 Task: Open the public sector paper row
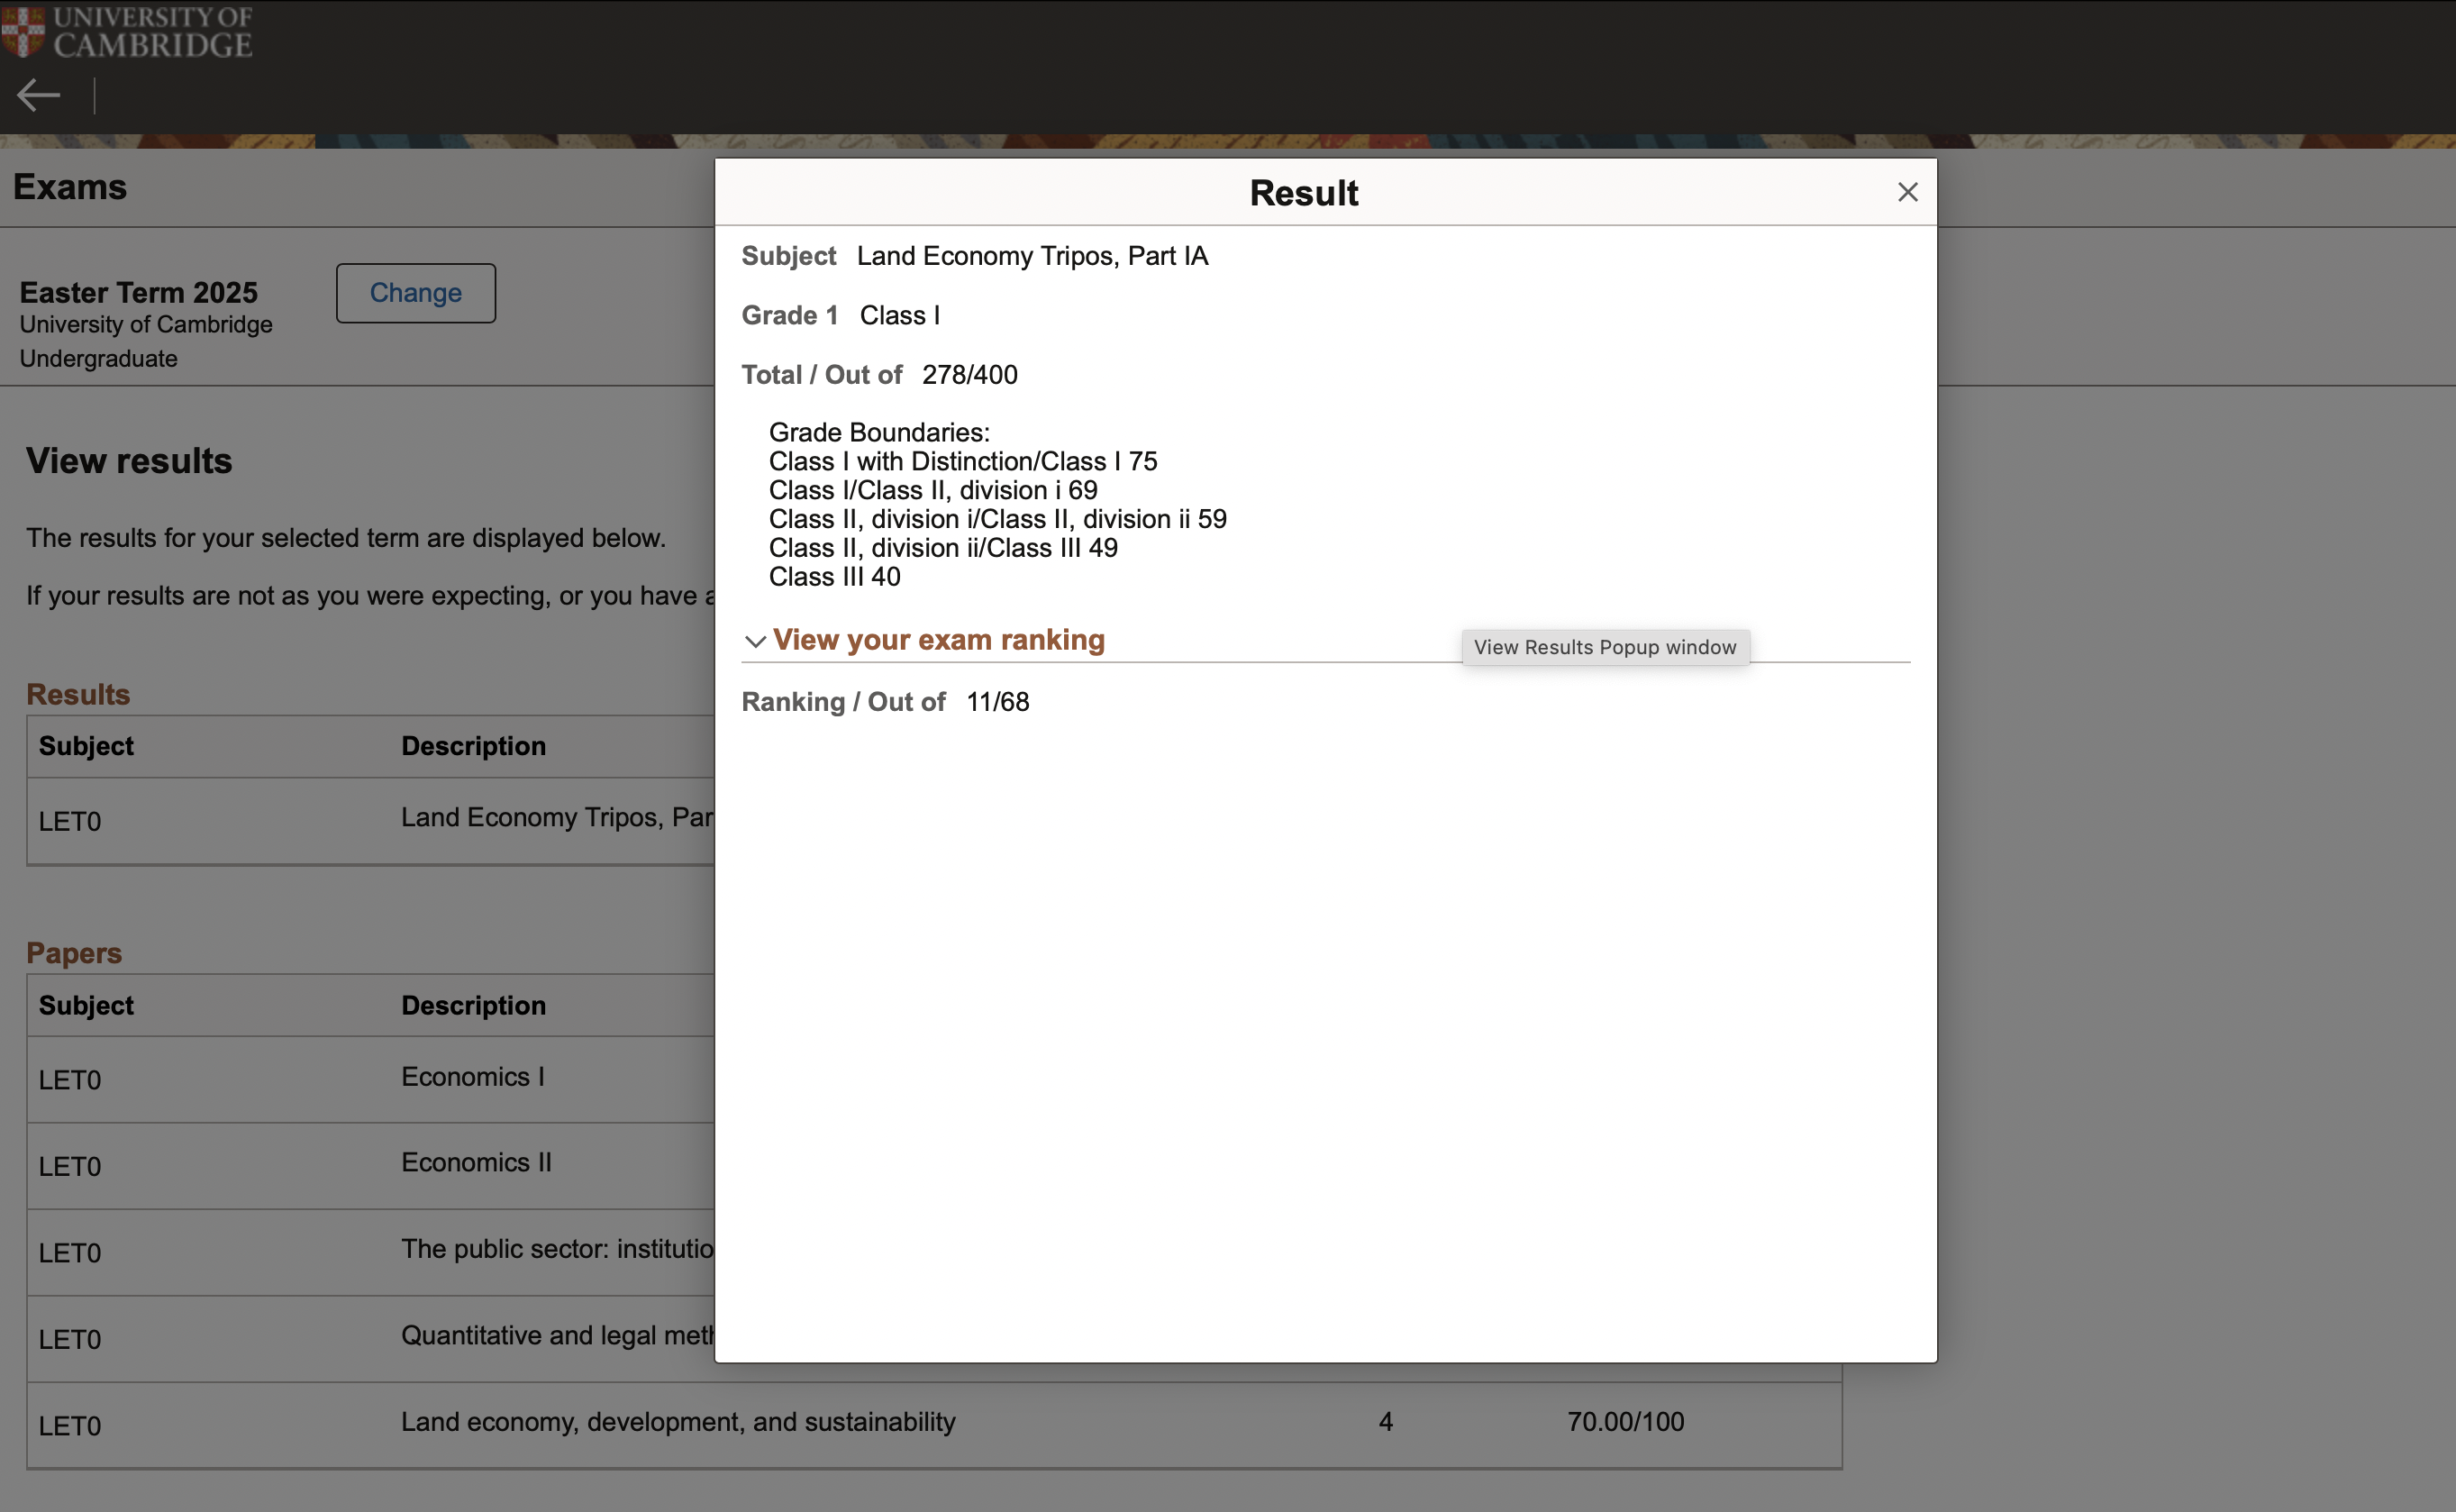tap(556, 1249)
